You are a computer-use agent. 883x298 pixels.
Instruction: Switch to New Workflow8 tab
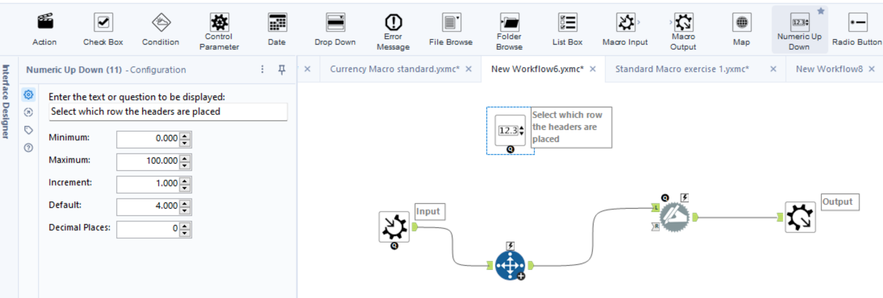pyautogui.click(x=829, y=69)
